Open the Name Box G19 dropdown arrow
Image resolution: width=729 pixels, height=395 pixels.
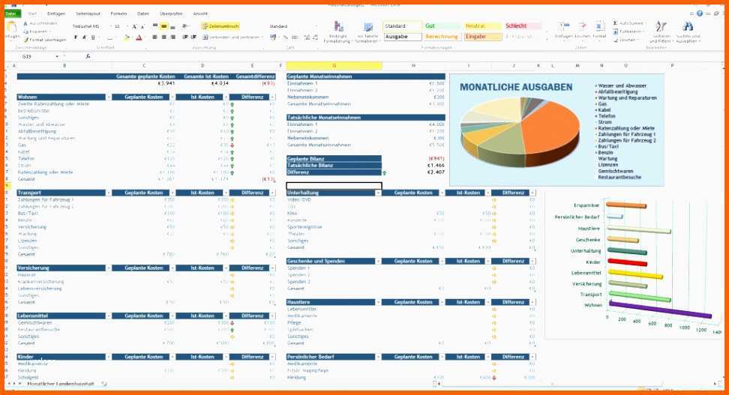[x=57, y=56]
